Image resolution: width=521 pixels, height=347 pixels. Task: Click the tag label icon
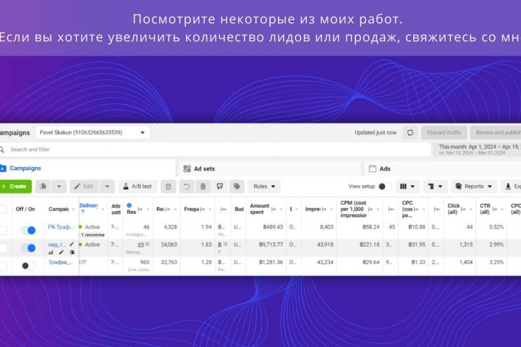tap(237, 187)
